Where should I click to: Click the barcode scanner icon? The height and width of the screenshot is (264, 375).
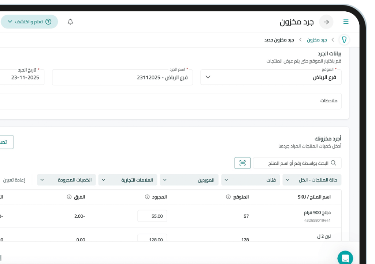click(242, 163)
